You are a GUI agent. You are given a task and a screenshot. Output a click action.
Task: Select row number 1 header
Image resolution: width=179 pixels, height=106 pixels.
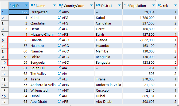click(x=5, y=12)
